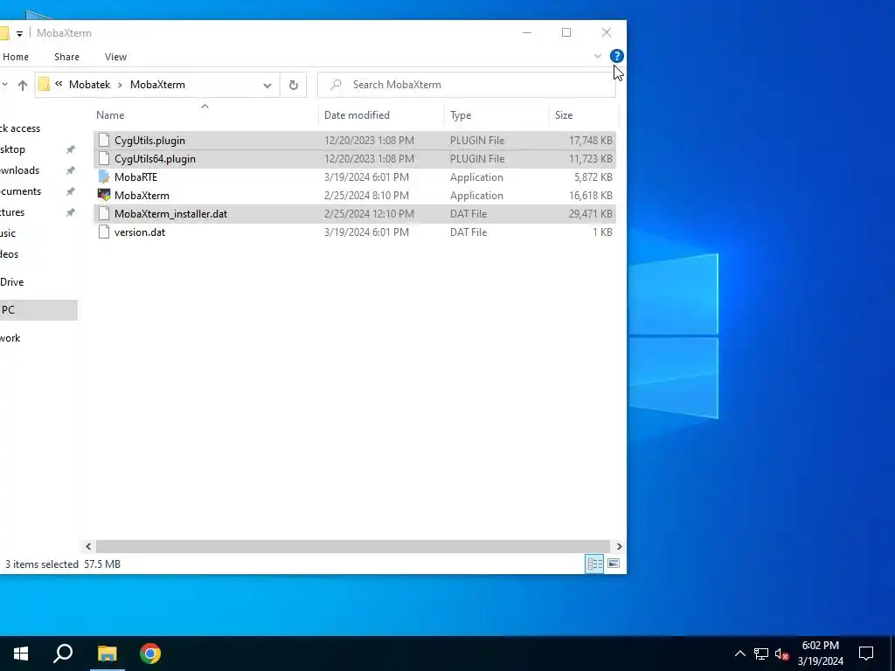Open the Home ribbon tab
The height and width of the screenshot is (671, 895).
point(16,57)
